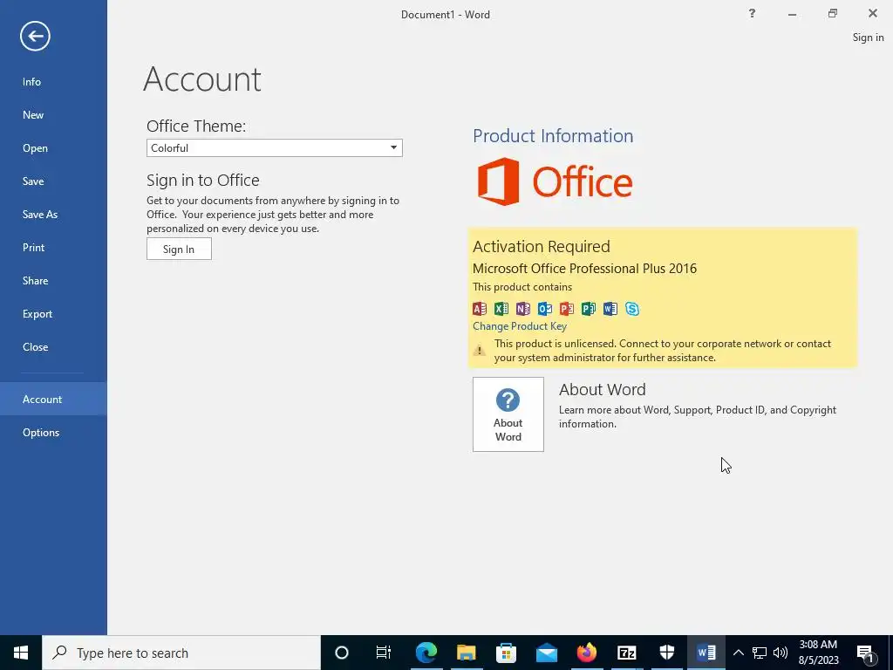Click the 'This product contains' text
This screenshot has height=670, width=893.
point(522,287)
